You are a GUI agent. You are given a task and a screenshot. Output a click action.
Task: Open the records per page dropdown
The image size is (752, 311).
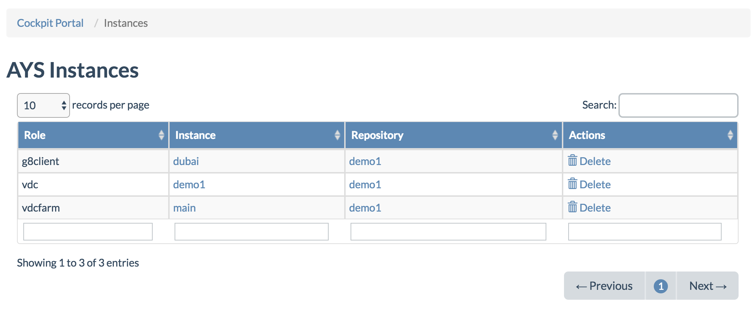pyautogui.click(x=43, y=105)
